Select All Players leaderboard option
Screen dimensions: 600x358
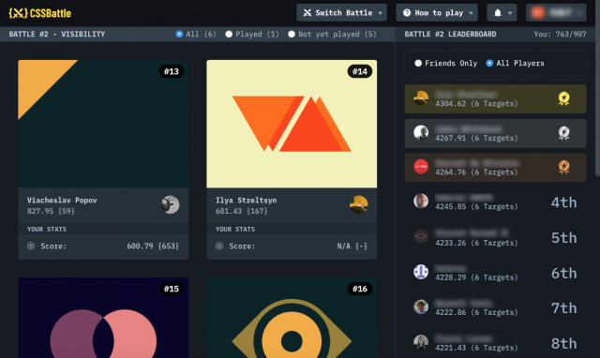515,63
